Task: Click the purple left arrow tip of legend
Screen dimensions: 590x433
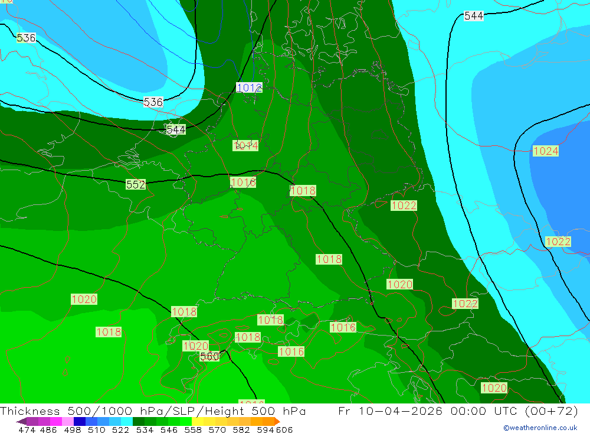Action: tap(21, 421)
